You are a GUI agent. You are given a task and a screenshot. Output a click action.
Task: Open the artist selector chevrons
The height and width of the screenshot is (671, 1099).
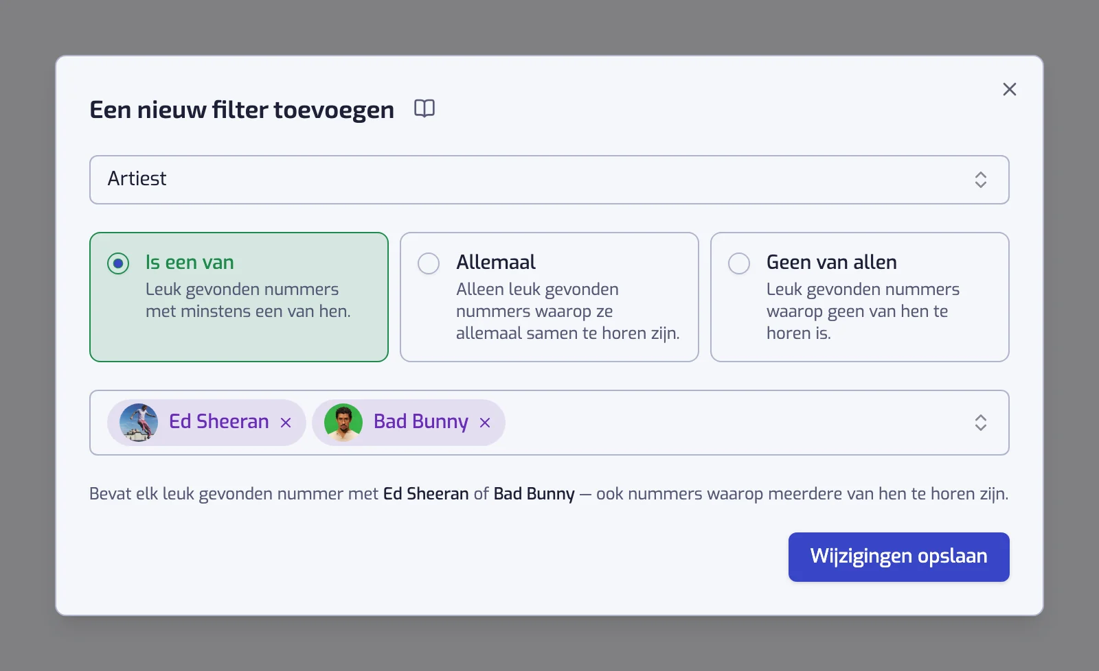click(x=980, y=423)
